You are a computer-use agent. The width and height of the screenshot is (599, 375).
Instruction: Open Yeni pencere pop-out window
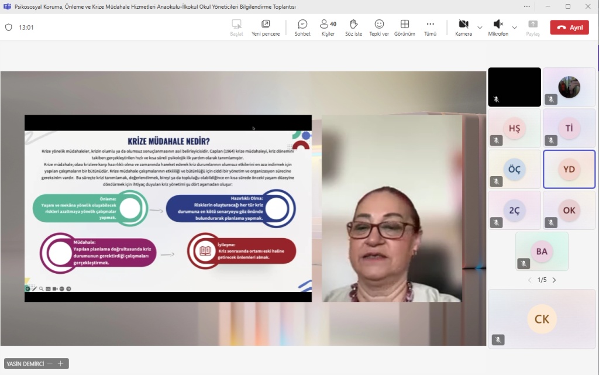click(x=266, y=27)
